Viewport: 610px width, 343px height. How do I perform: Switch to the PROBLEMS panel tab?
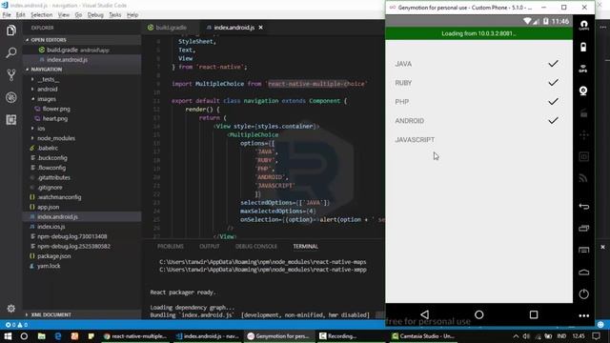click(x=170, y=246)
